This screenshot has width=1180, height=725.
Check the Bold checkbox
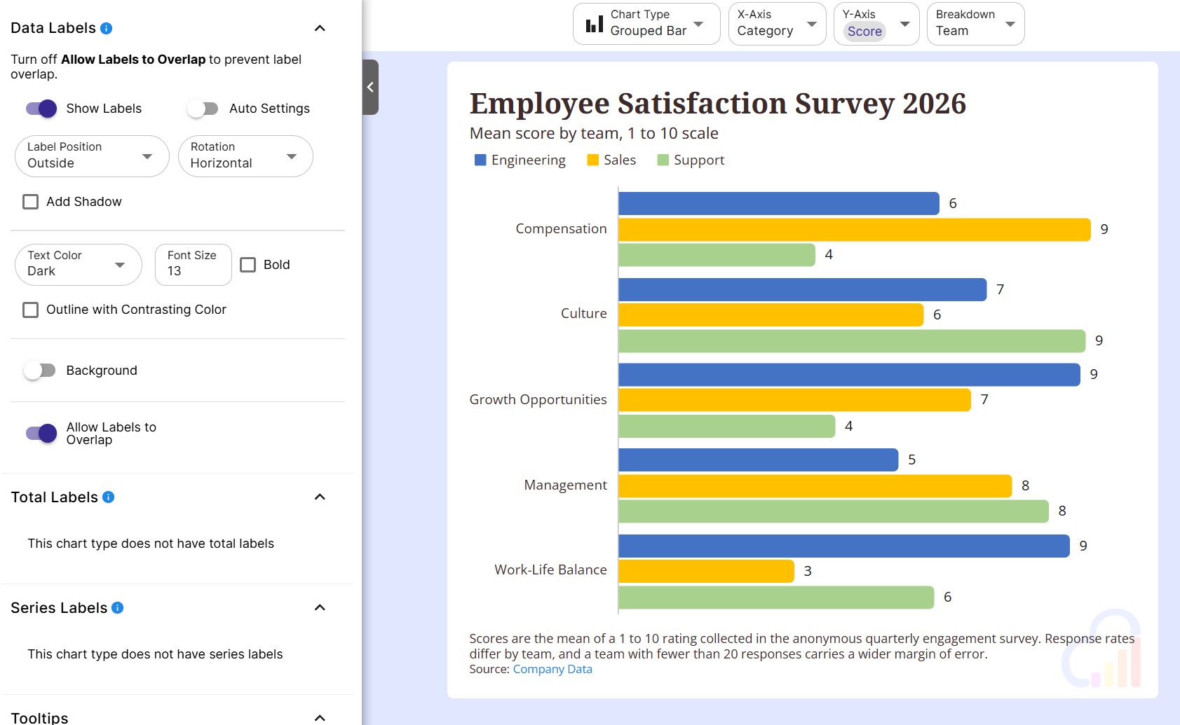(x=248, y=265)
